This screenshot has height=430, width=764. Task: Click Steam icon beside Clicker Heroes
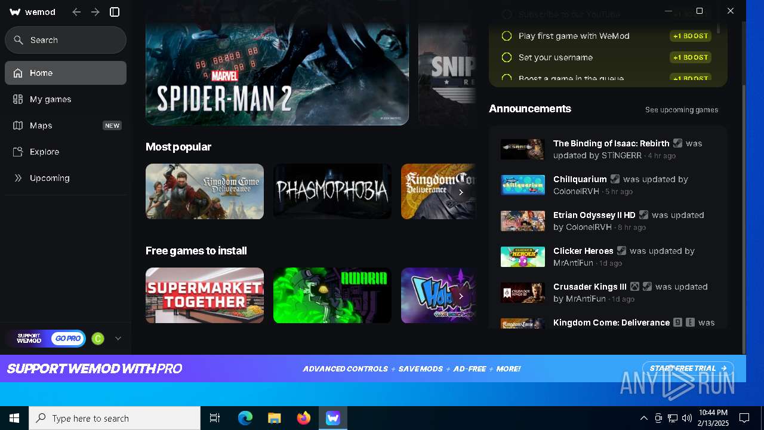click(x=621, y=251)
